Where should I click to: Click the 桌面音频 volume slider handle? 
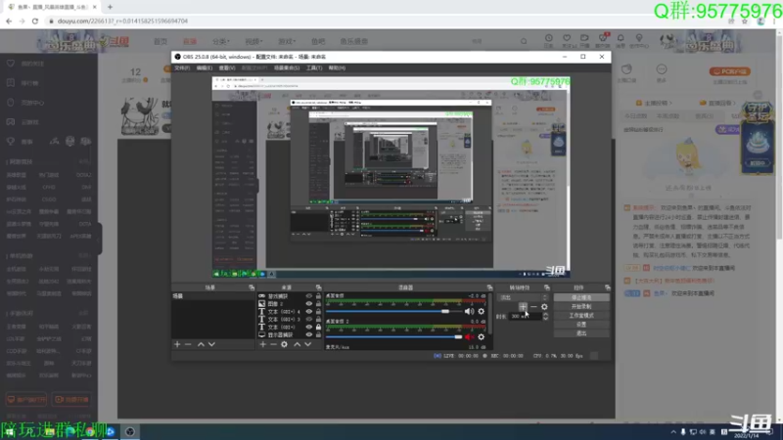(445, 311)
